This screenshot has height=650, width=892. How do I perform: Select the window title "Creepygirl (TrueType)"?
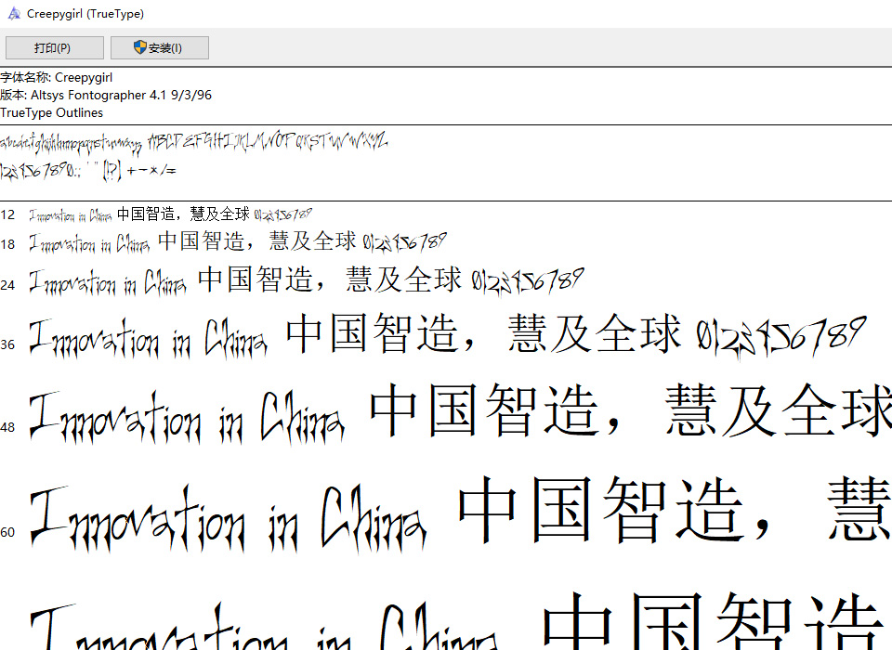pos(85,14)
